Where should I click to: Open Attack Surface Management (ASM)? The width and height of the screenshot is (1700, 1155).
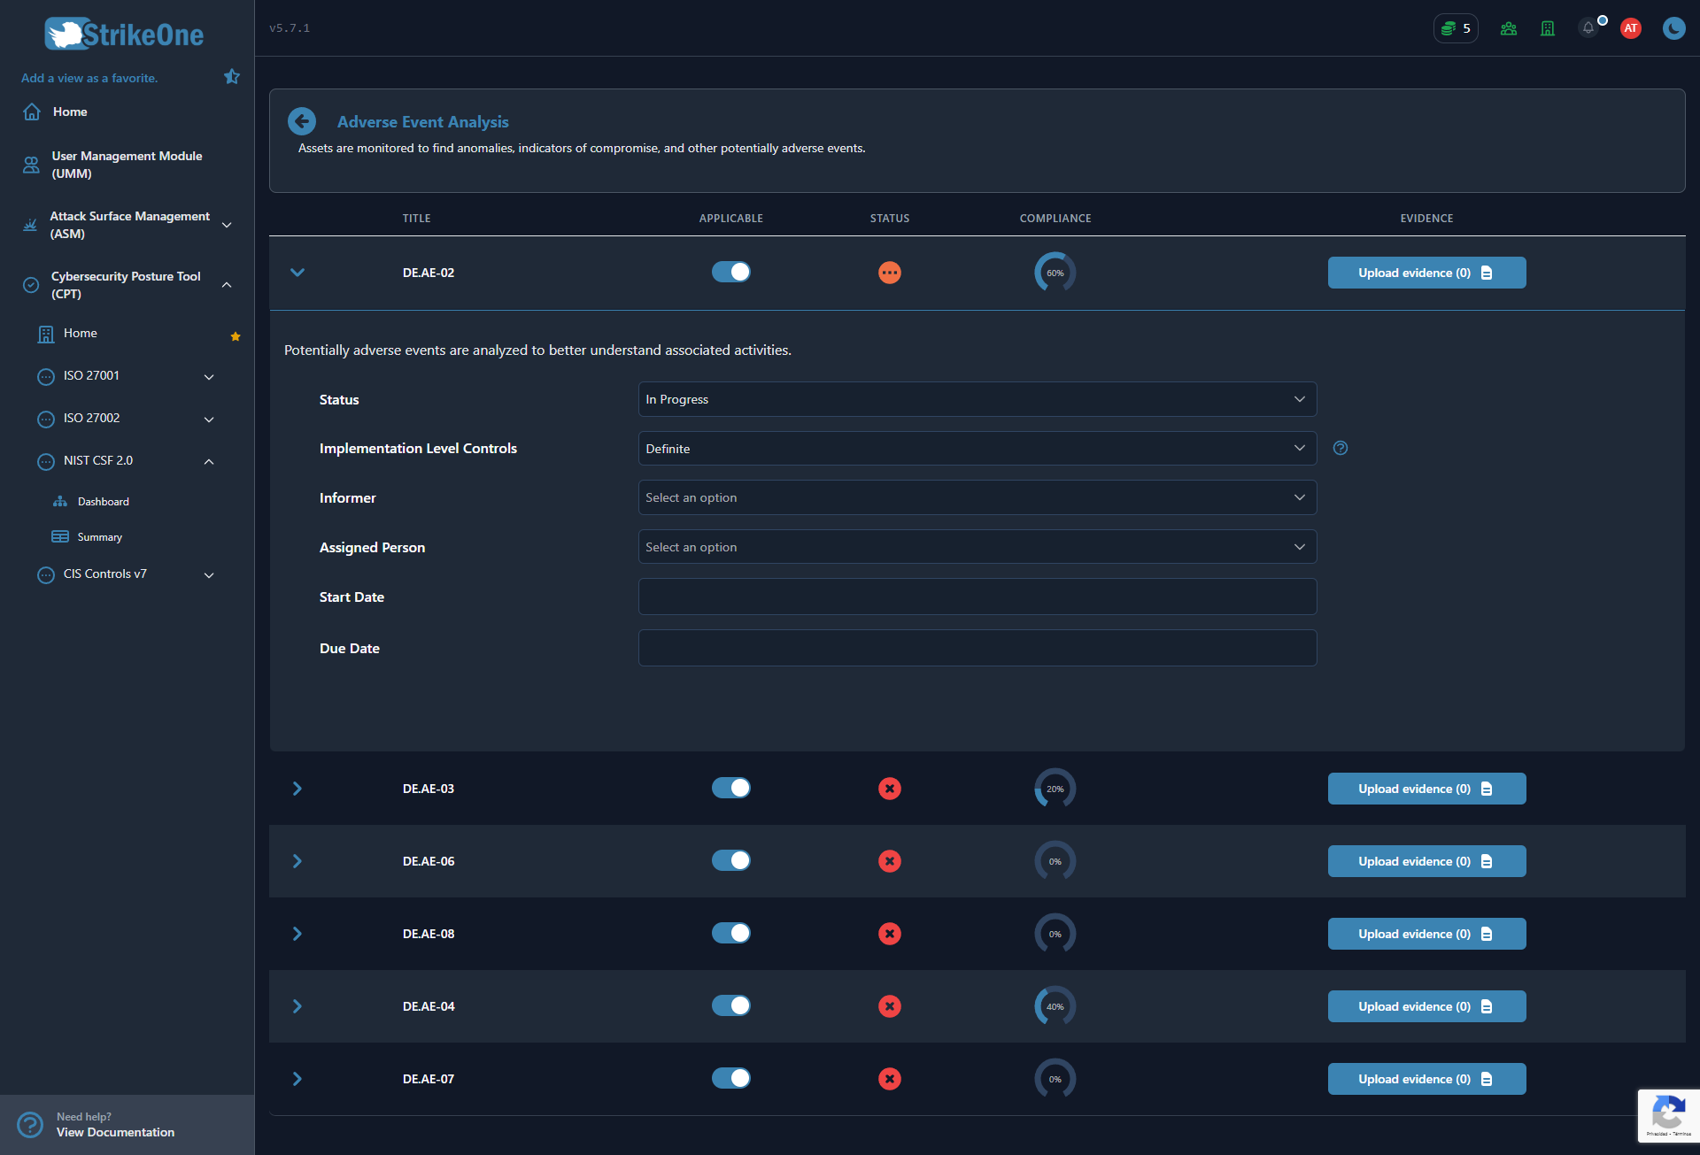[129, 225]
